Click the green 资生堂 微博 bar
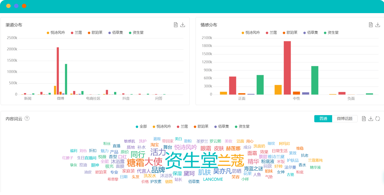Viewport: 384px width, 195px height. pyautogui.click(x=66, y=79)
